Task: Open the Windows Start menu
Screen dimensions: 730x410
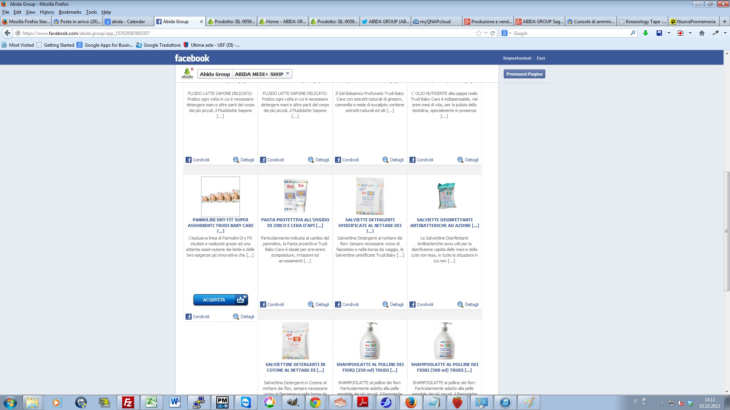Action: pyautogui.click(x=10, y=402)
